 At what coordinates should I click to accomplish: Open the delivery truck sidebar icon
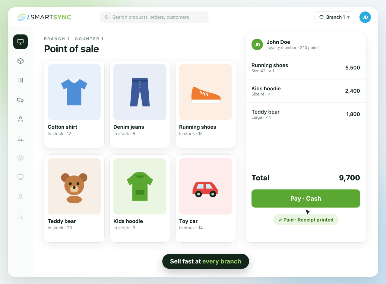pyautogui.click(x=21, y=100)
